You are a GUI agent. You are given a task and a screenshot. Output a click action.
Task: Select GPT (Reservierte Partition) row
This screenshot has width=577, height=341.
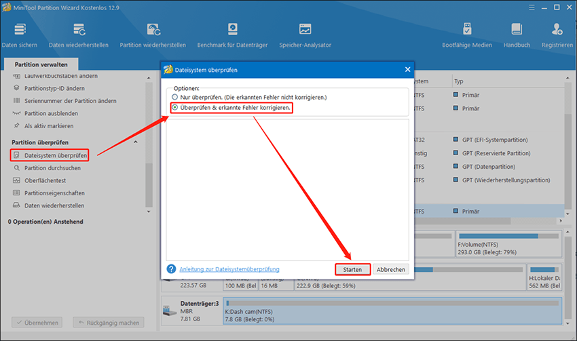(x=496, y=153)
